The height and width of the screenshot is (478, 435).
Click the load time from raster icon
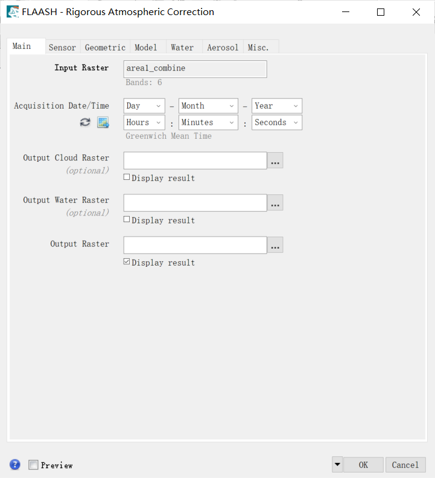103,123
